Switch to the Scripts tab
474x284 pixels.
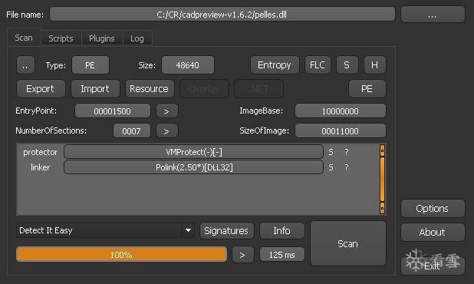click(x=61, y=38)
